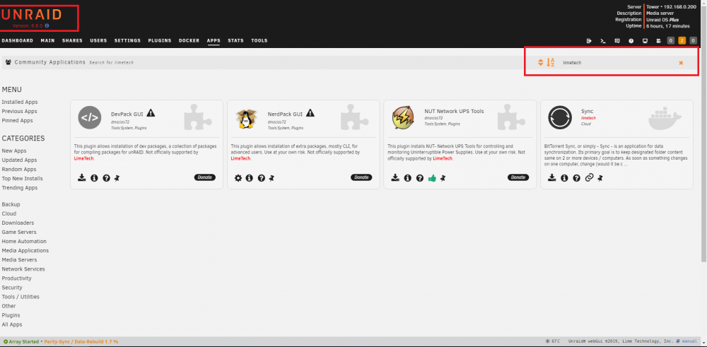Click Donate button on NerdPack GUI card
The image size is (707, 347).
[x=361, y=177]
